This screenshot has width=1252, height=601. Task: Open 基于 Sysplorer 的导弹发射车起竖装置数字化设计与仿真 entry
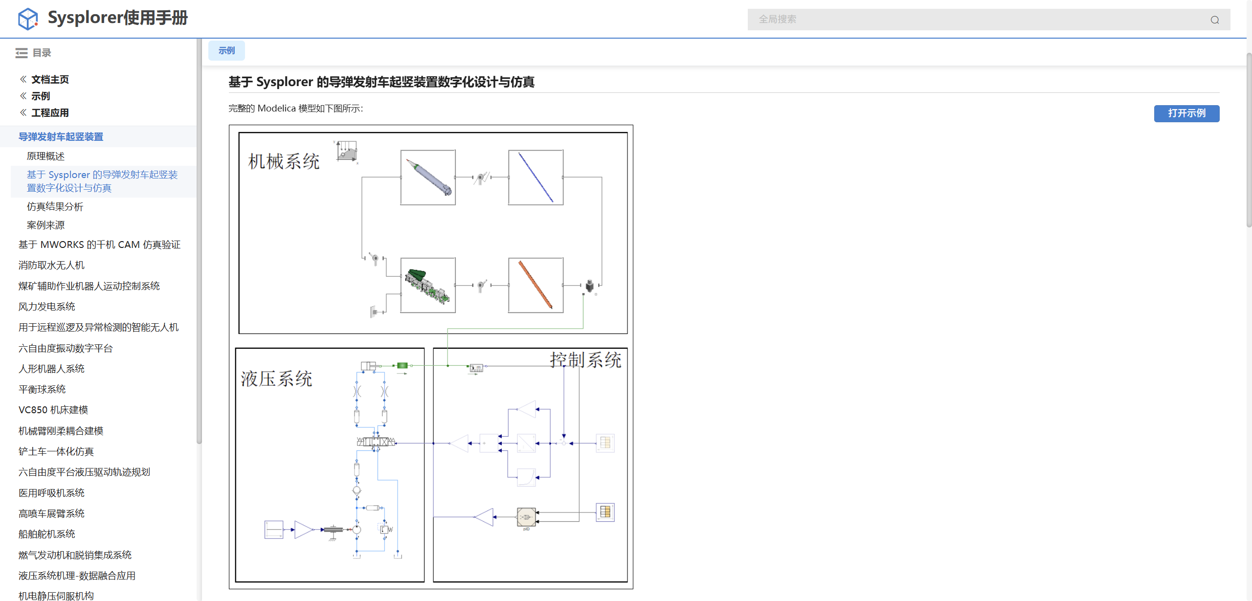[102, 181]
